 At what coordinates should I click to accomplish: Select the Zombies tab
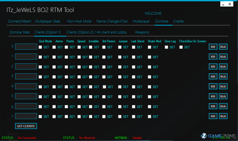tap(162, 21)
